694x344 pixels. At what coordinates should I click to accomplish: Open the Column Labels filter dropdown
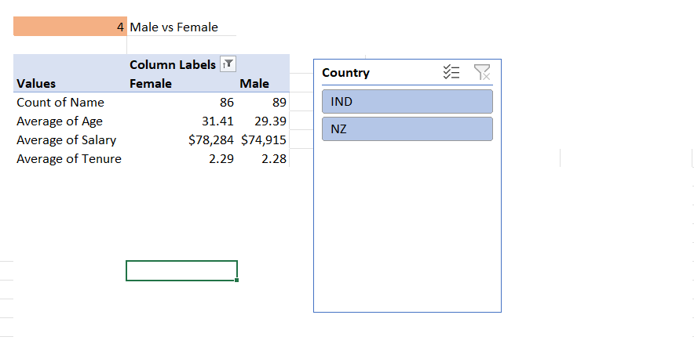tap(228, 64)
